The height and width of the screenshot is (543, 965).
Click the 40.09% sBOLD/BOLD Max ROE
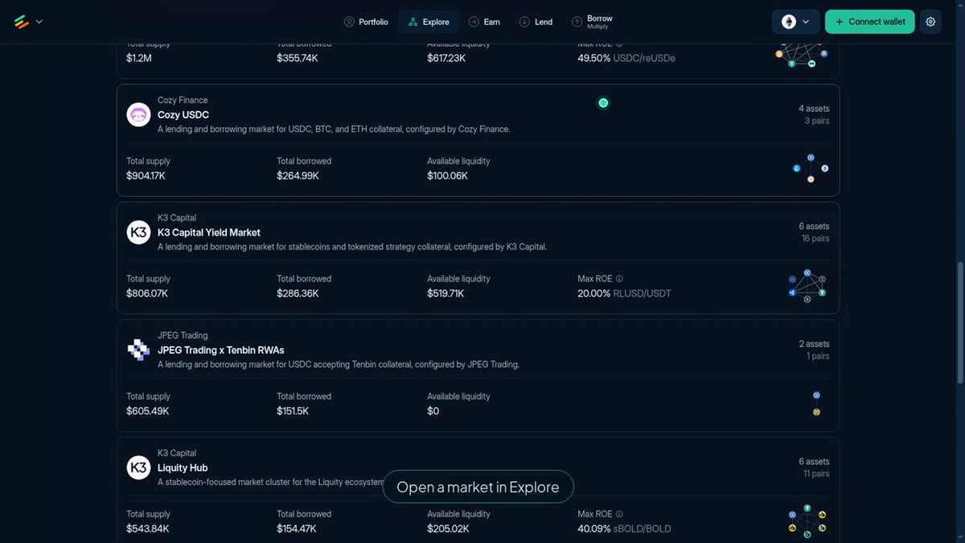tap(624, 529)
